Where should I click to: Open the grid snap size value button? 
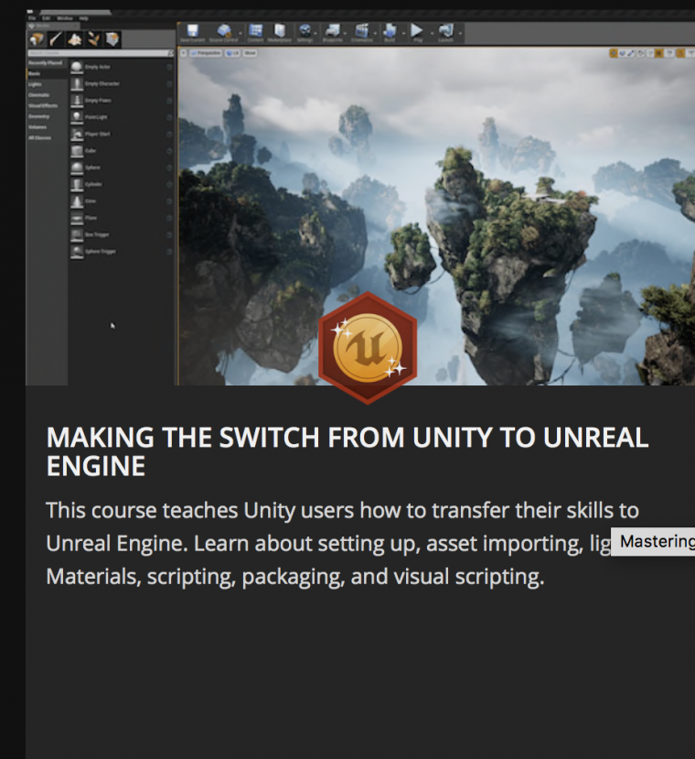pyautogui.click(x=669, y=53)
